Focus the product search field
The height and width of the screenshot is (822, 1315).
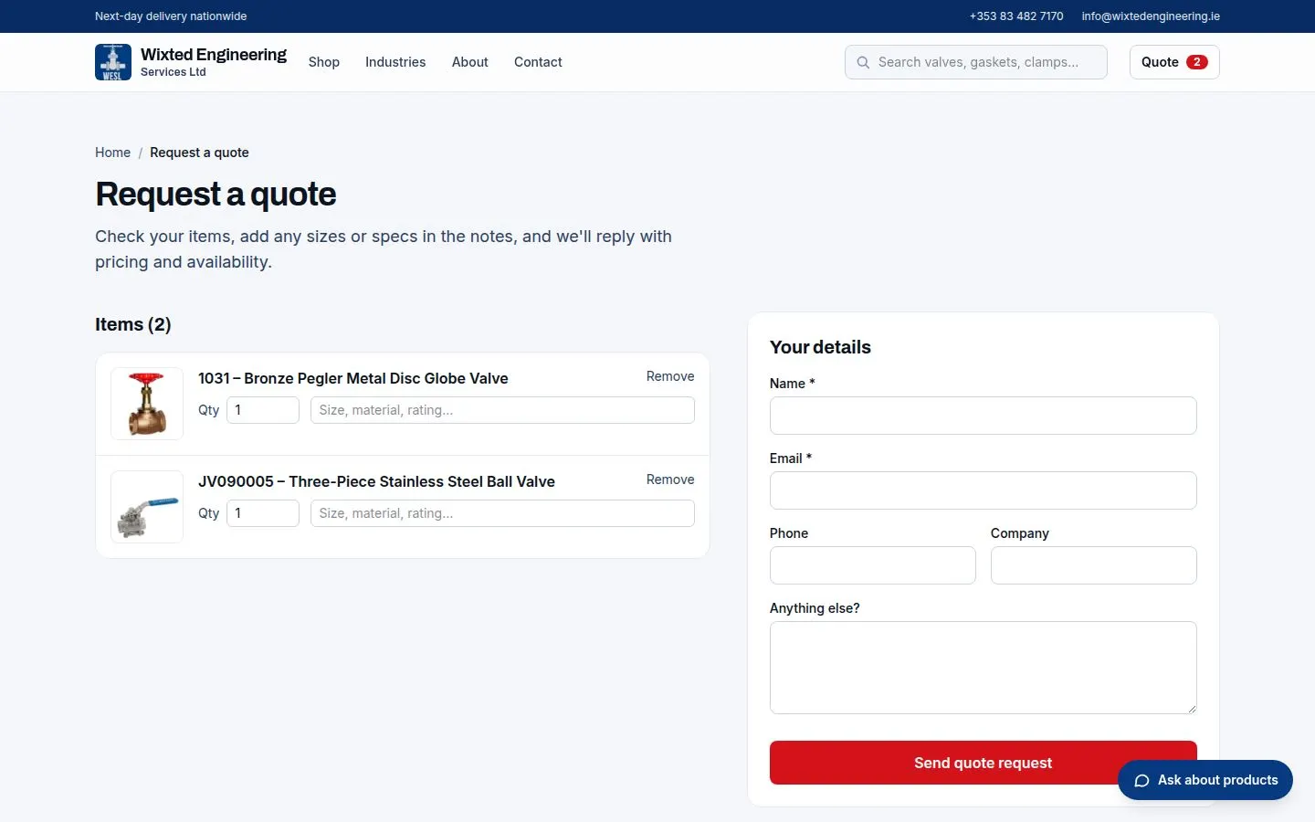(976, 62)
